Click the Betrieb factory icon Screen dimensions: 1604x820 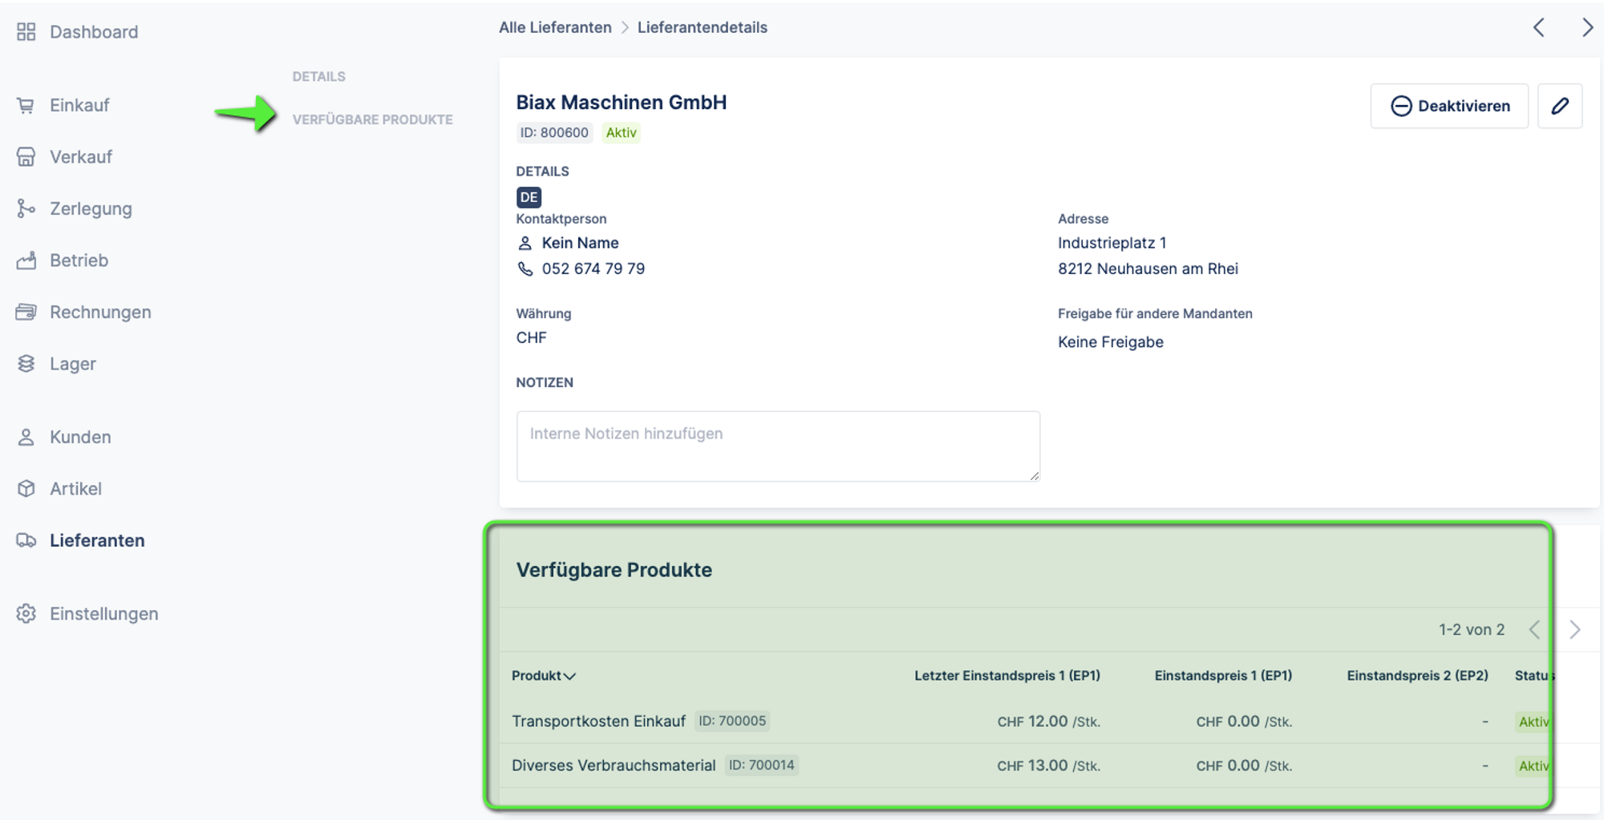click(x=26, y=261)
